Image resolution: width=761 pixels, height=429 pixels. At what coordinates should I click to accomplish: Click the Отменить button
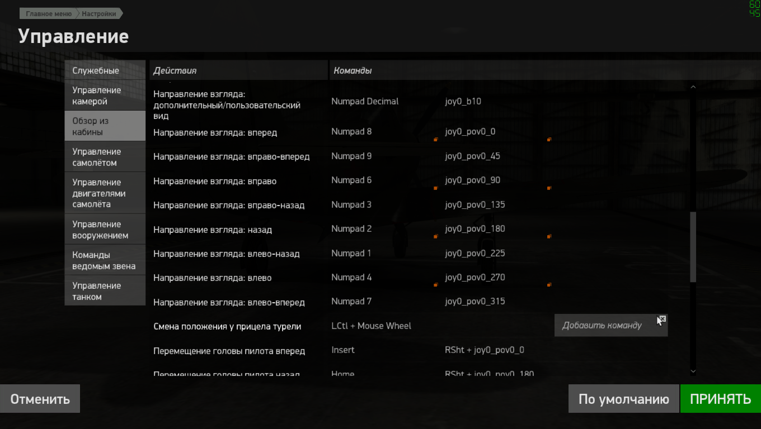40,399
